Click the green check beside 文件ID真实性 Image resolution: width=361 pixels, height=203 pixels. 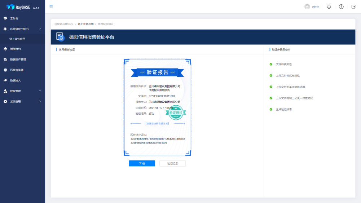[x=271, y=64]
